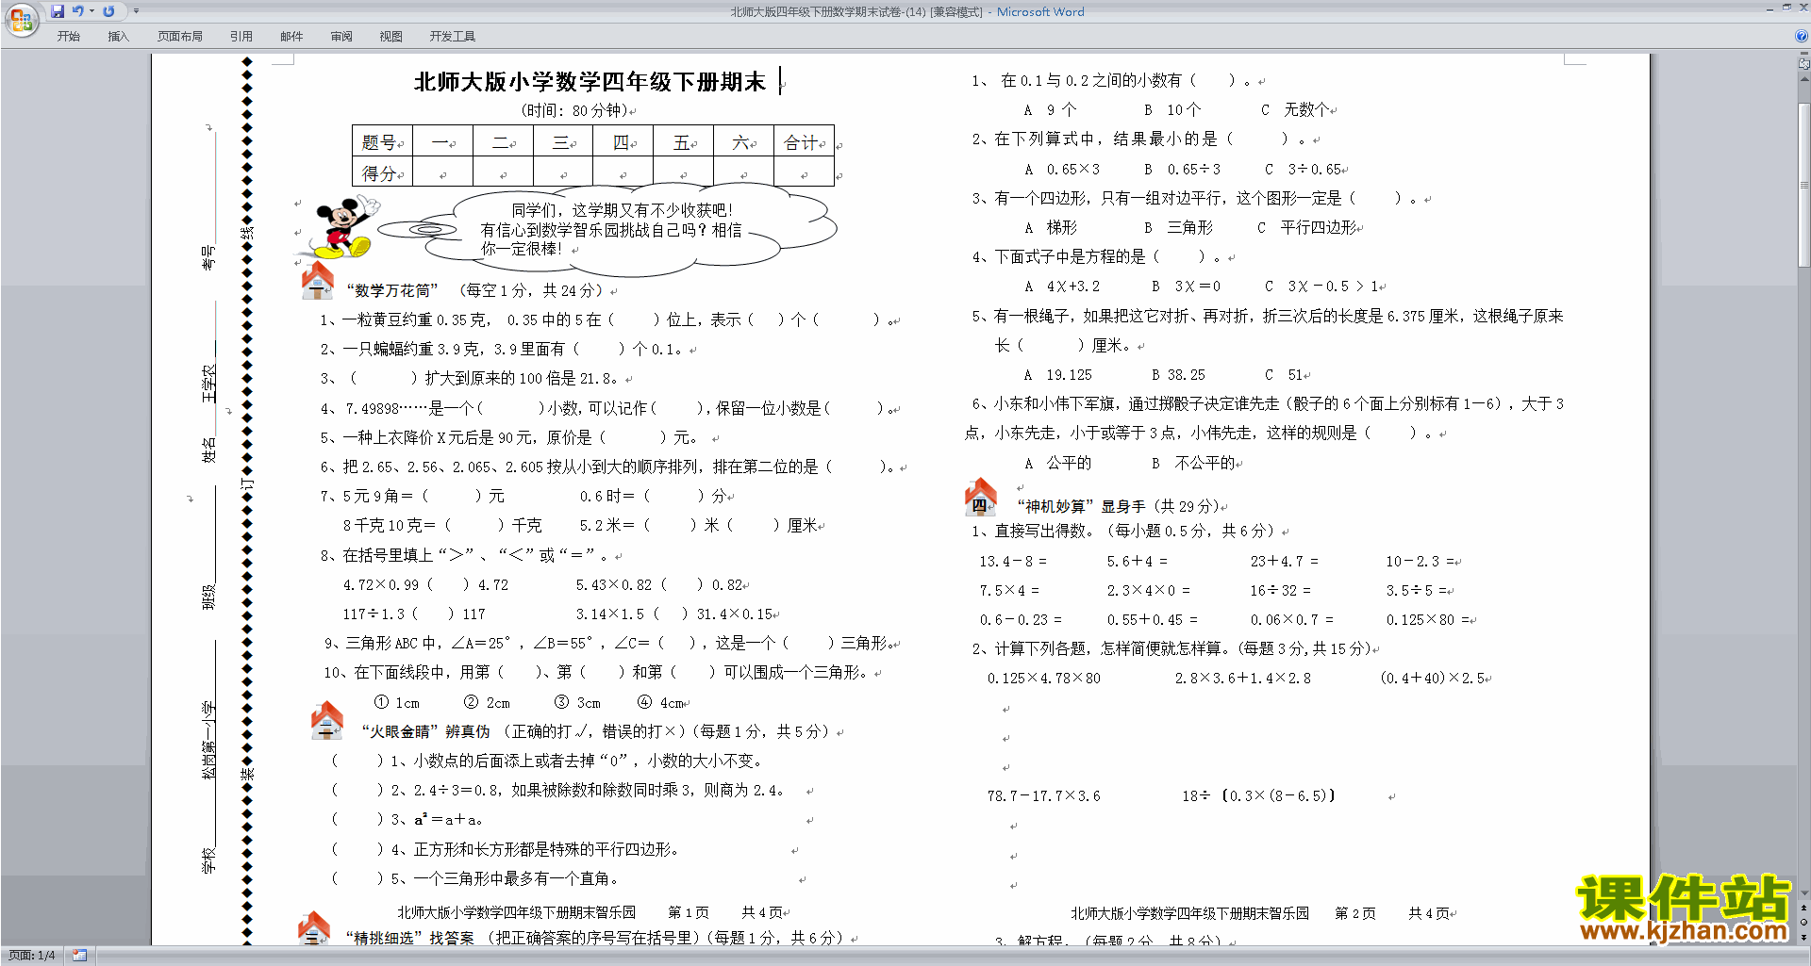Click the 题号 table cell
This screenshot has height=966, width=1811.
pos(382,142)
